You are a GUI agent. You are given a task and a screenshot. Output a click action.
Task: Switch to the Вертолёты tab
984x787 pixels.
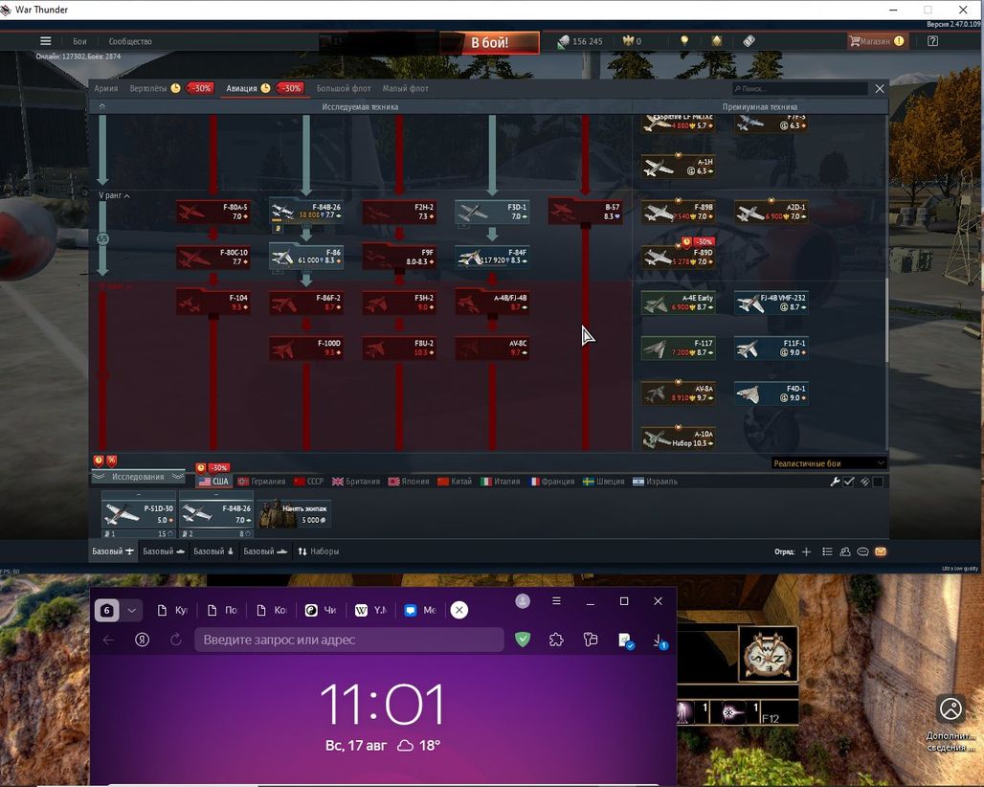pyautogui.click(x=148, y=88)
